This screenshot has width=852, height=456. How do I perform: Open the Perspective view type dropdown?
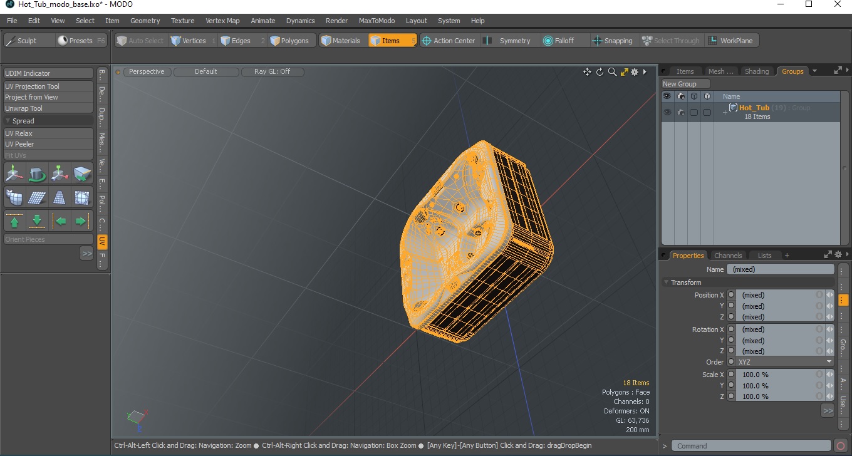(x=147, y=72)
